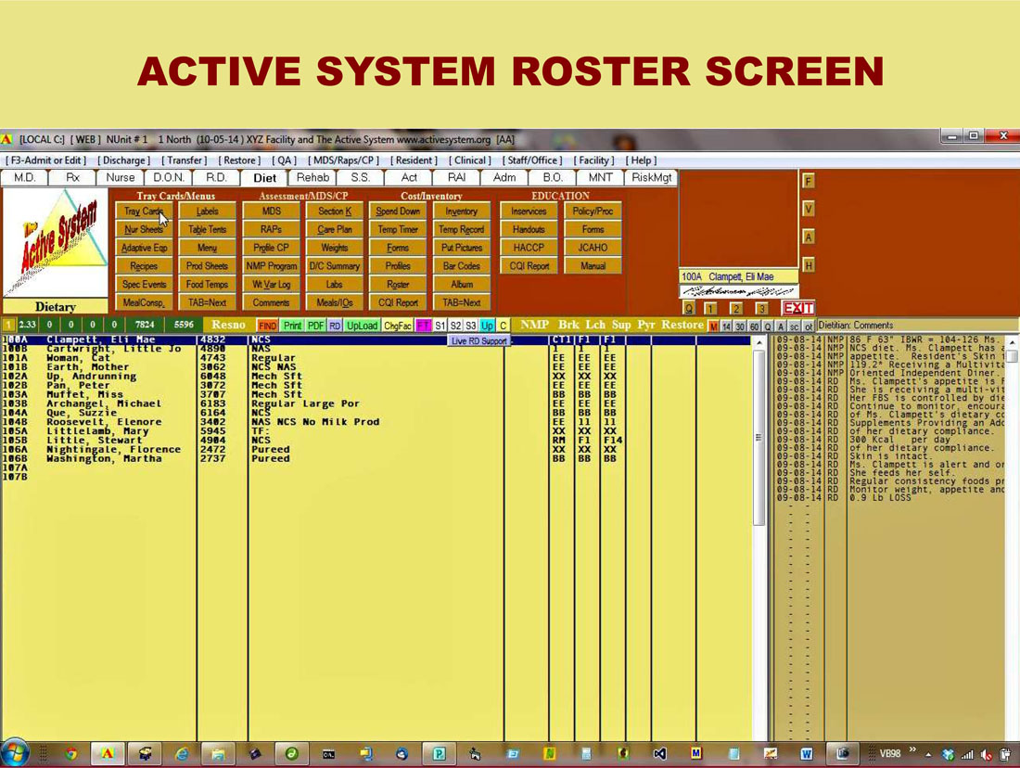Click the Resno column header
Screen dimensions: 1020x768
point(228,325)
